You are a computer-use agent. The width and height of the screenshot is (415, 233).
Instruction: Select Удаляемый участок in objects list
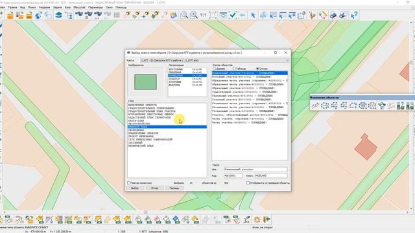(250, 96)
